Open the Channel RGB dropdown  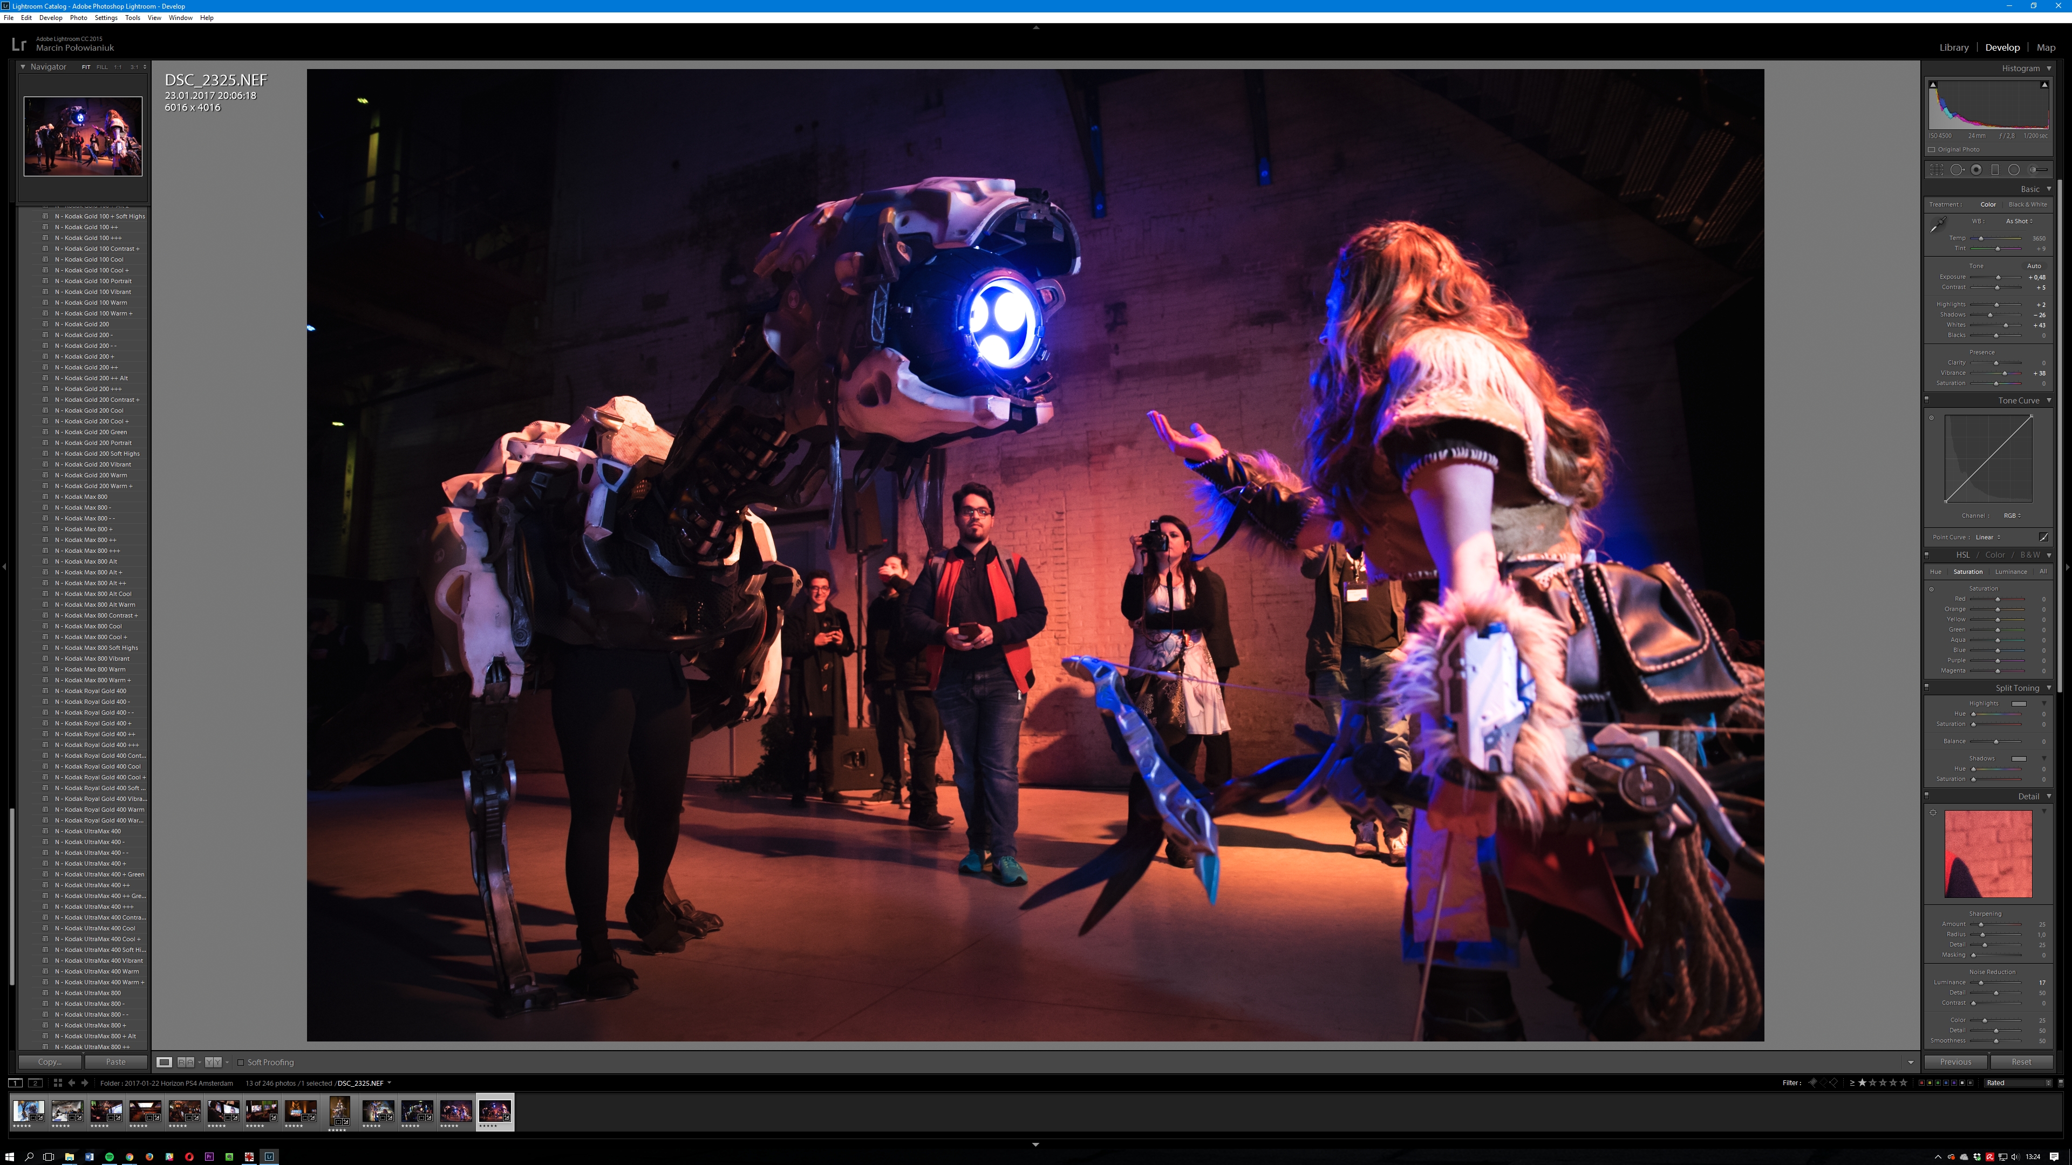pos(2013,516)
